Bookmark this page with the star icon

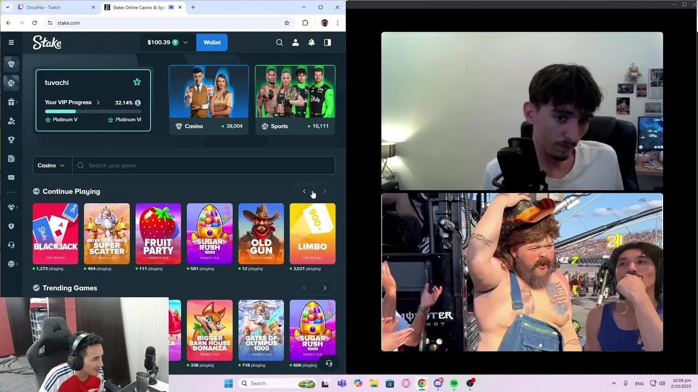[x=287, y=23]
